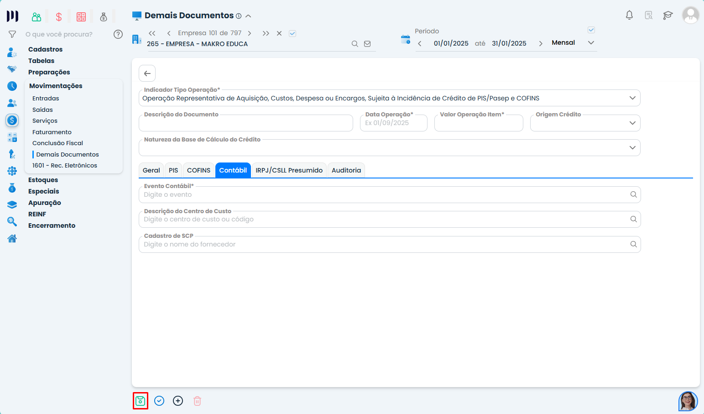
Task: Open the Origem Crédito dropdown
Action: pos(632,123)
